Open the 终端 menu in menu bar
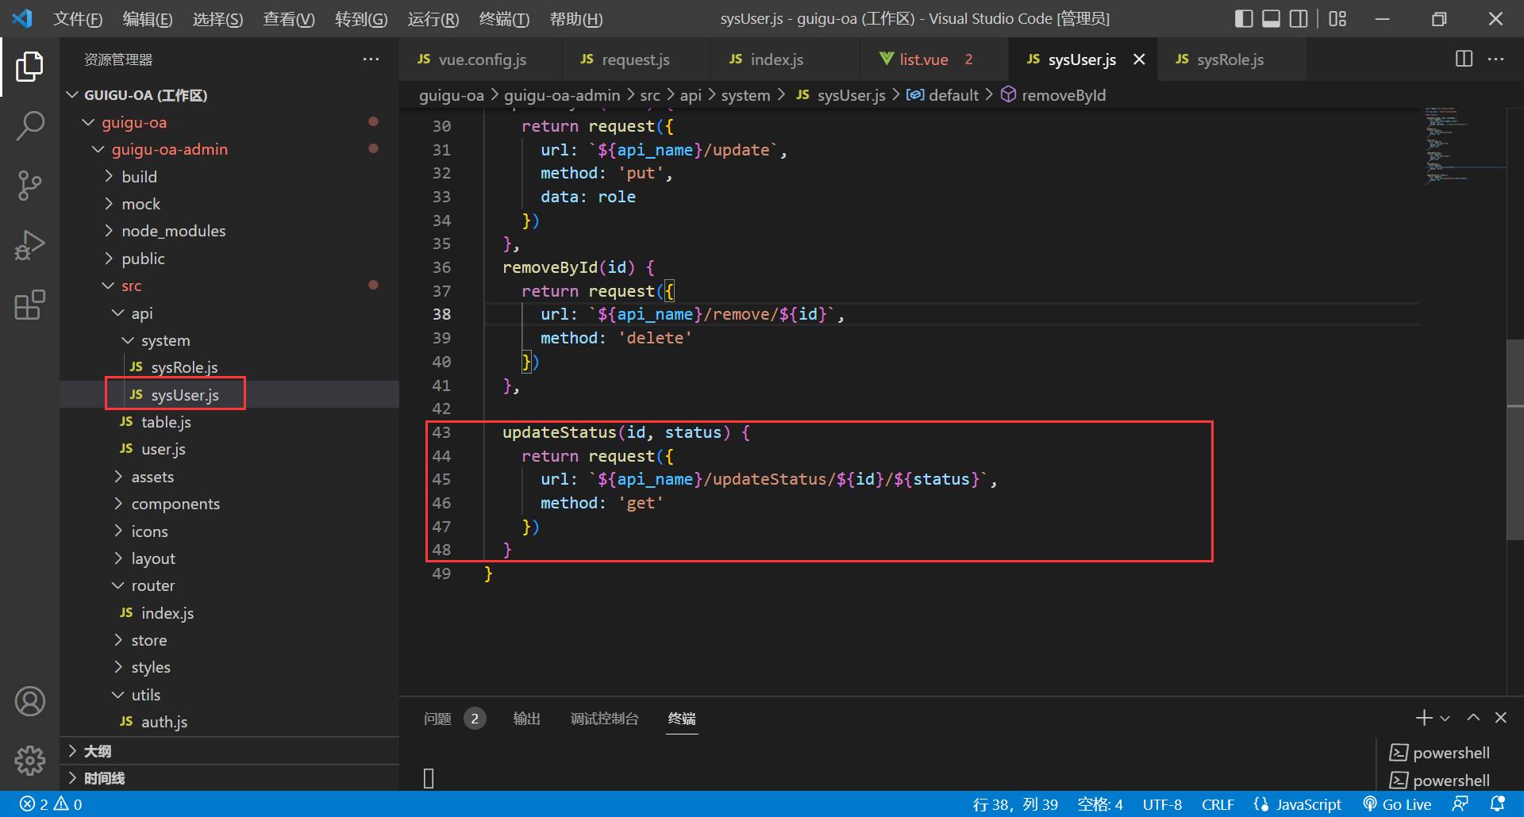 pyautogui.click(x=504, y=19)
